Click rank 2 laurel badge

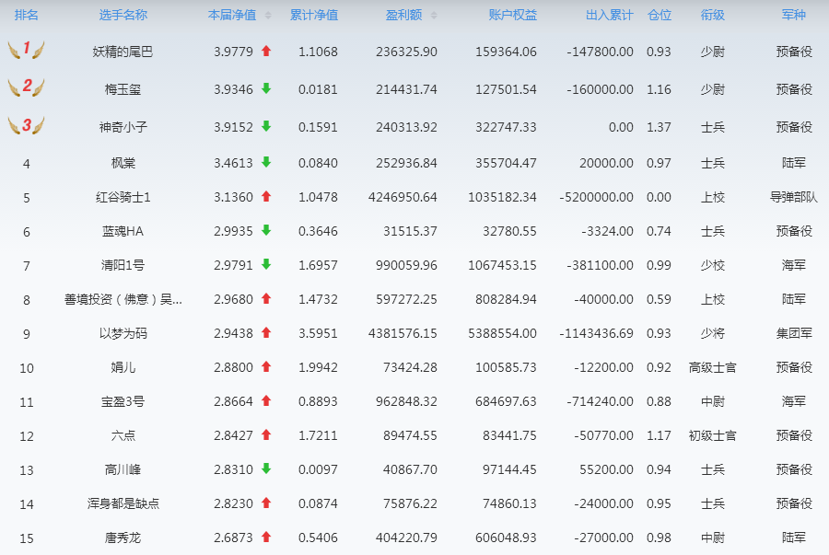[26, 87]
